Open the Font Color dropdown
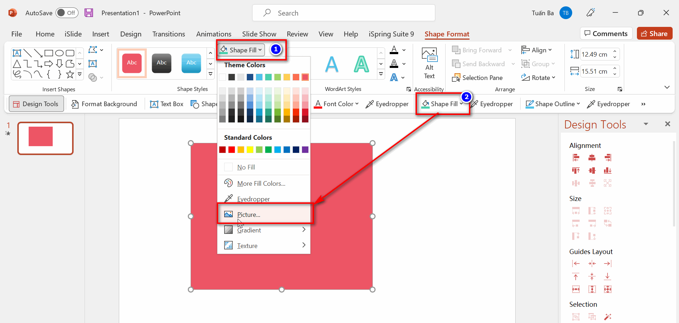This screenshot has width=679, height=323. [x=336, y=104]
